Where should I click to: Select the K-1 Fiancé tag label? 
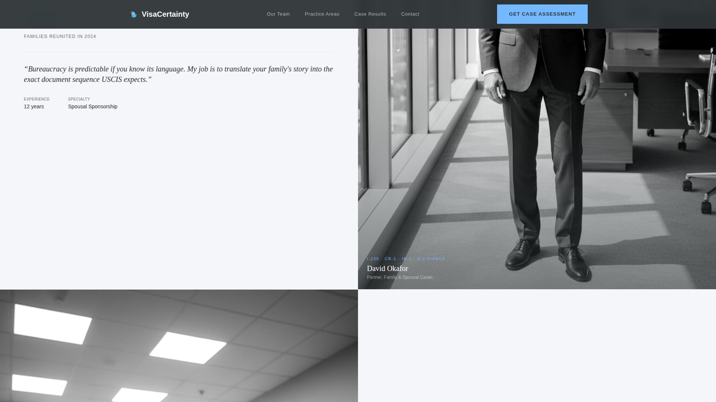tap(431, 259)
